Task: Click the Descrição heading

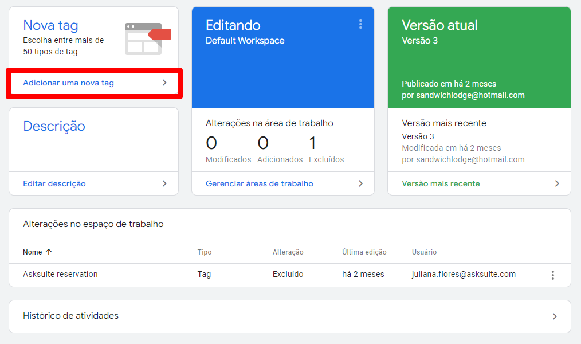Action: coord(54,126)
